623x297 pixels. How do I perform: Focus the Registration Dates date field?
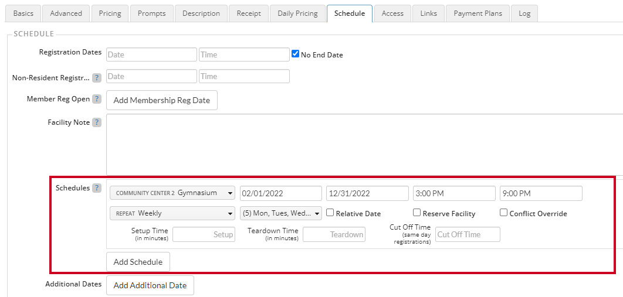click(x=151, y=54)
